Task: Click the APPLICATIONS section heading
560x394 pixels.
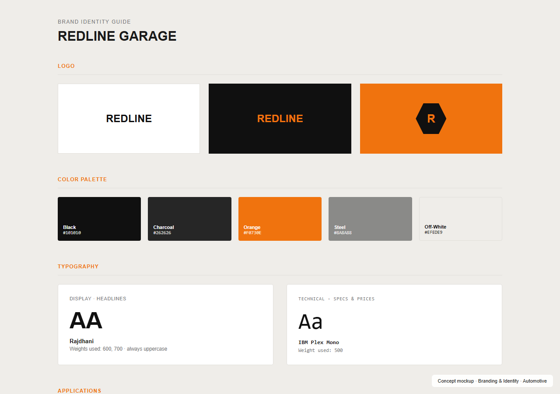Action: [80, 391]
